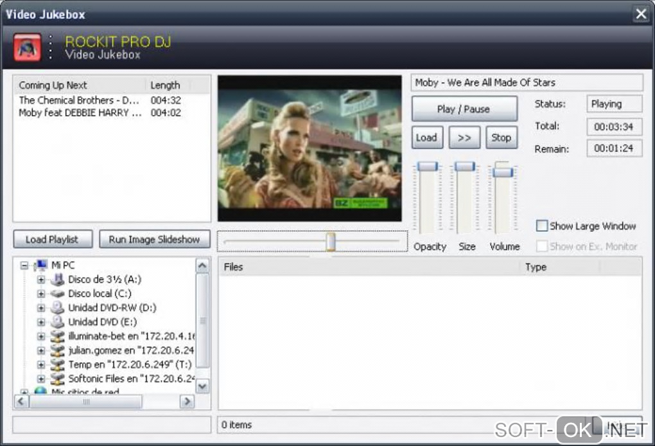This screenshot has height=446, width=655.
Task: Select The Chemical Brothers playlist entry
Action: (x=79, y=100)
